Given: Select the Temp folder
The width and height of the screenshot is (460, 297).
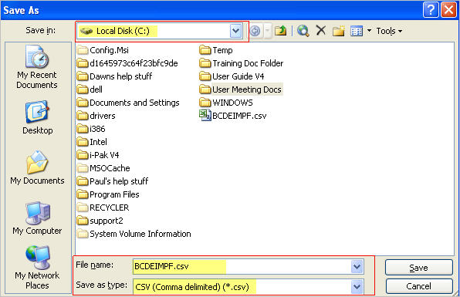Looking at the screenshot, I should tap(216, 50).
